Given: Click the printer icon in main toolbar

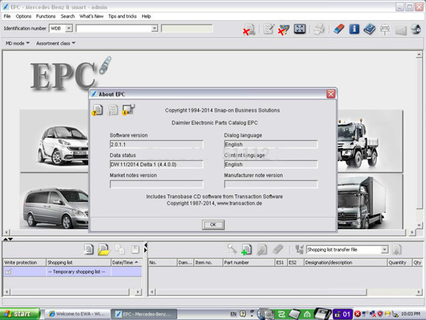Looking at the screenshot, I should click(x=319, y=29).
